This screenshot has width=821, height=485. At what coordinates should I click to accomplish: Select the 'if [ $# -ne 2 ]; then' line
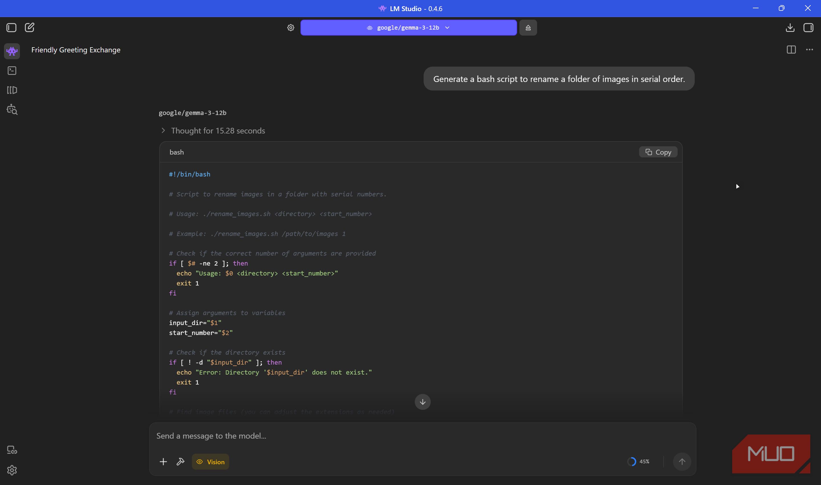pyautogui.click(x=208, y=263)
